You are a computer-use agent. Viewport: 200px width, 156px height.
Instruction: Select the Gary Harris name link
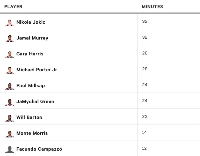[x=30, y=54]
